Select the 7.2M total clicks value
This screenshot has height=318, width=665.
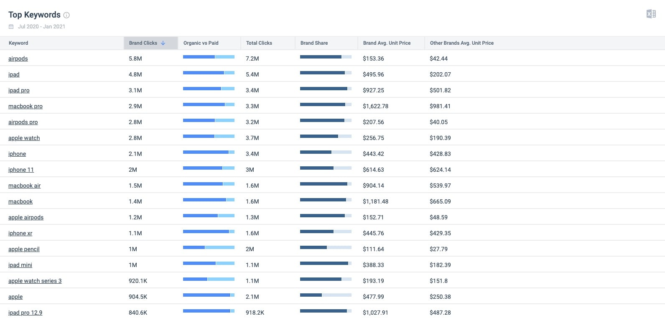point(252,59)
